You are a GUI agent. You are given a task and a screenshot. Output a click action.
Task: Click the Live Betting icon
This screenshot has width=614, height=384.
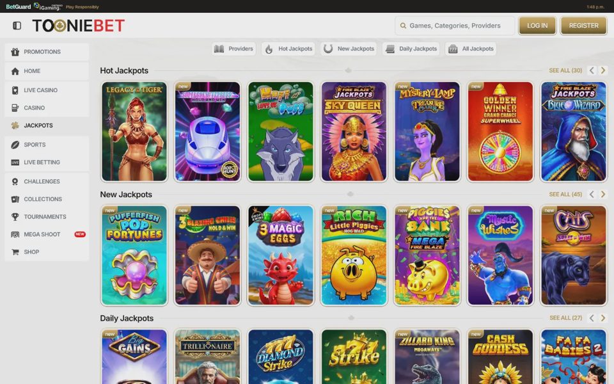click(15, 162)
